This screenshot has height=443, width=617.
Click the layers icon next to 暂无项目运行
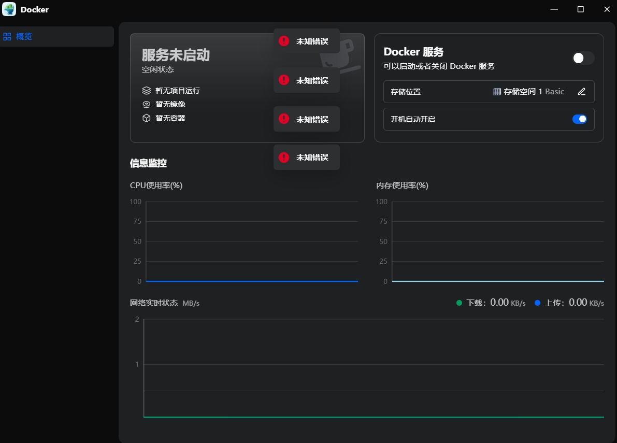(x=147, y=91)
